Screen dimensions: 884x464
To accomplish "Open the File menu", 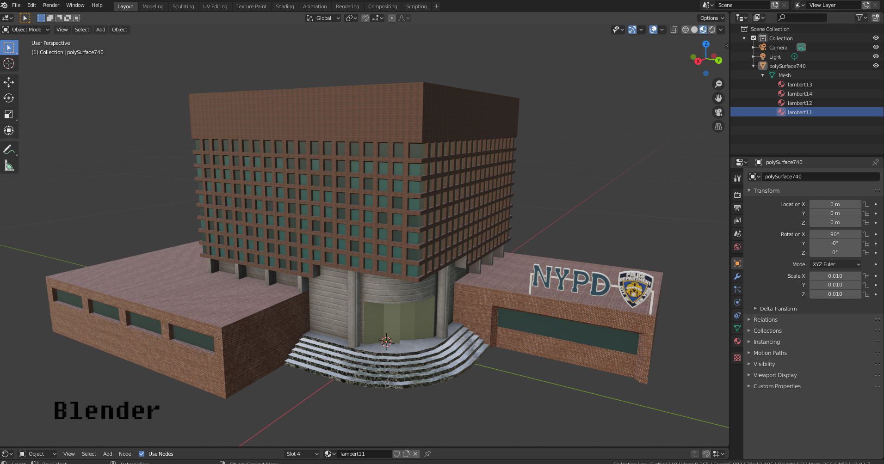I will click(x=16, y=5).
